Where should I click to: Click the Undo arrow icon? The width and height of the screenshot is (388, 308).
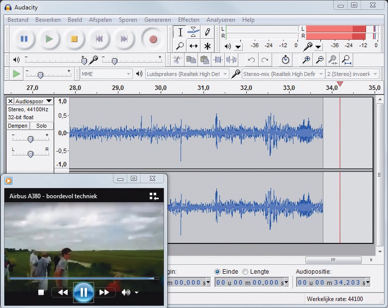pyautogui.click(x=252, y=60)
